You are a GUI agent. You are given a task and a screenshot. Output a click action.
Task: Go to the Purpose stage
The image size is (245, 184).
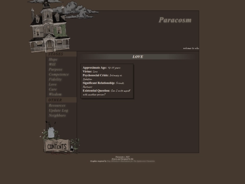tap(55, 70)
